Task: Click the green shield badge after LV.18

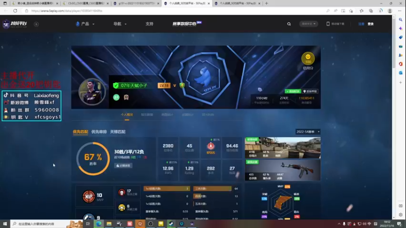Action: 182,85
